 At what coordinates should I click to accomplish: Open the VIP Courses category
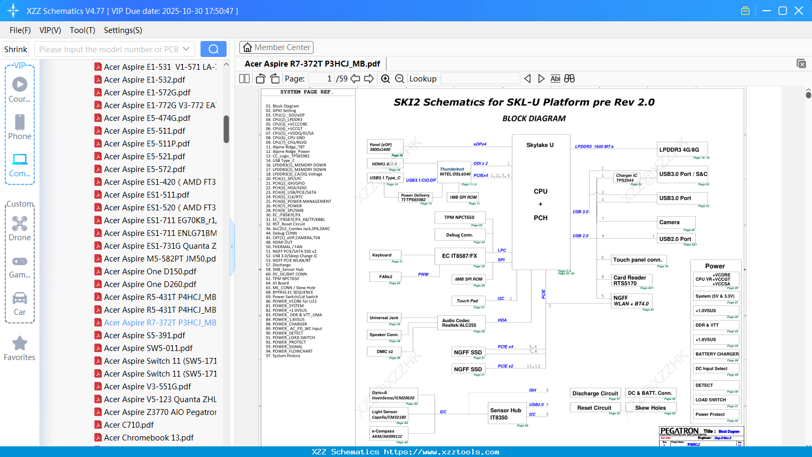click(20, 89)
